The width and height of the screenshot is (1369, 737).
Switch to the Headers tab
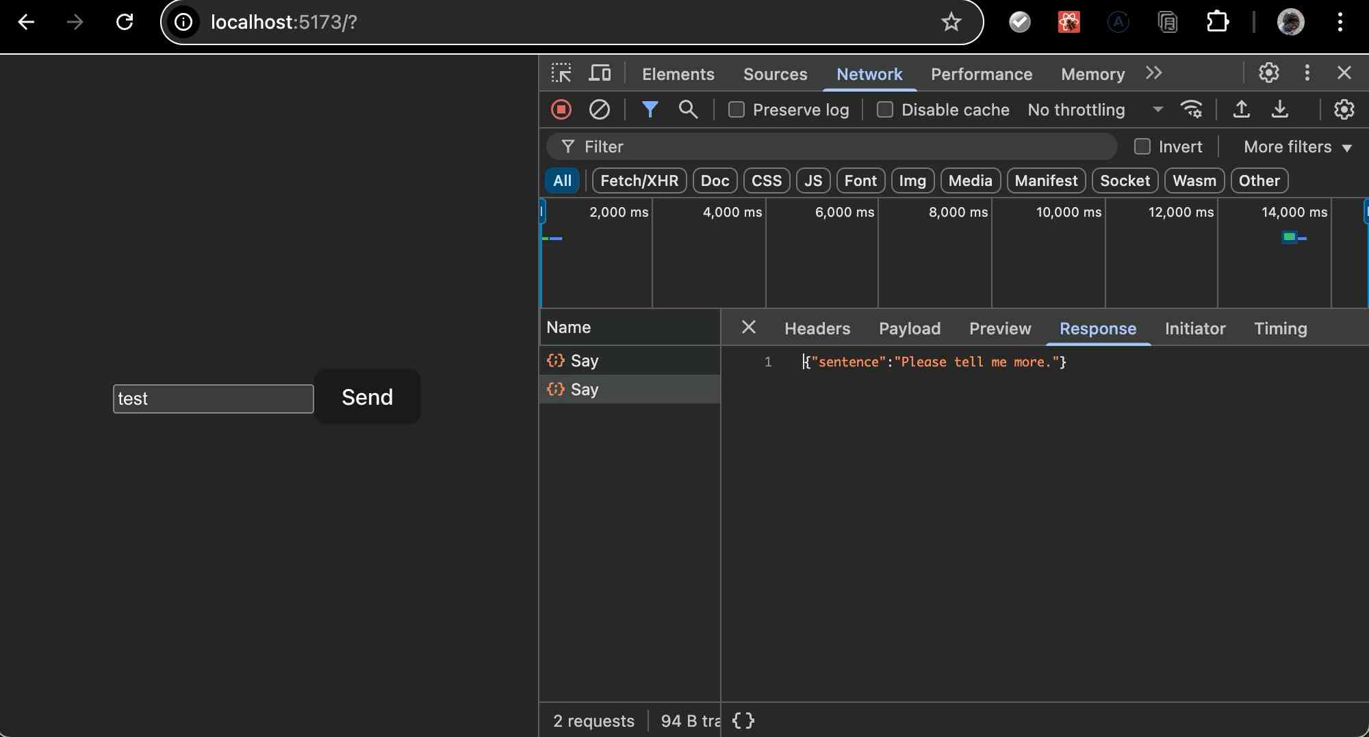click(x=817, y=328)
